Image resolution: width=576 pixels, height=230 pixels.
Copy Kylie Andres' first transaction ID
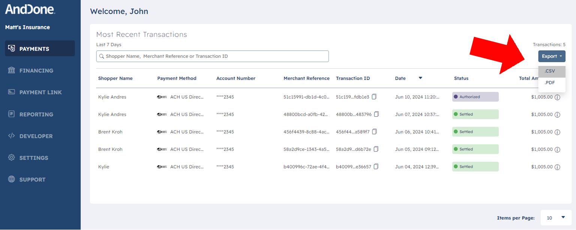click(374, 96)
